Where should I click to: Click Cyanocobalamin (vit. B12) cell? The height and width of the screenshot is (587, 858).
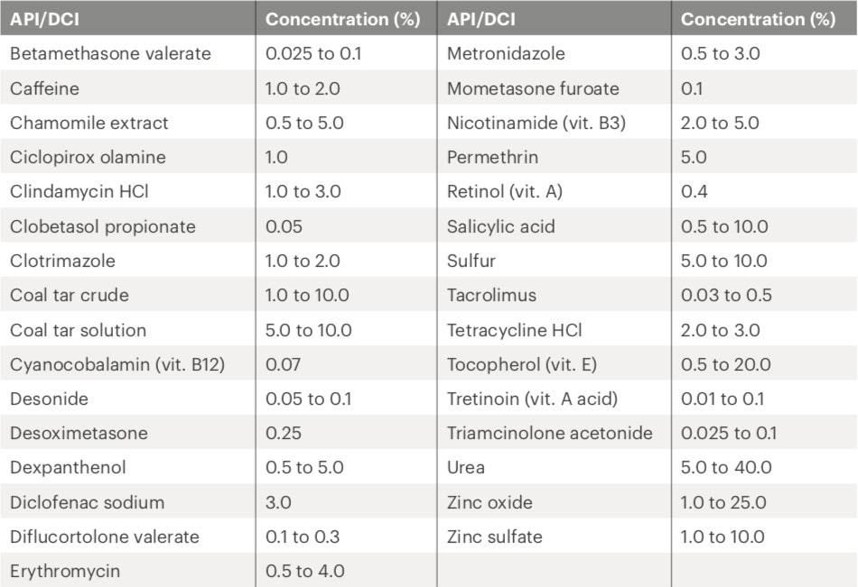[117, 364]
